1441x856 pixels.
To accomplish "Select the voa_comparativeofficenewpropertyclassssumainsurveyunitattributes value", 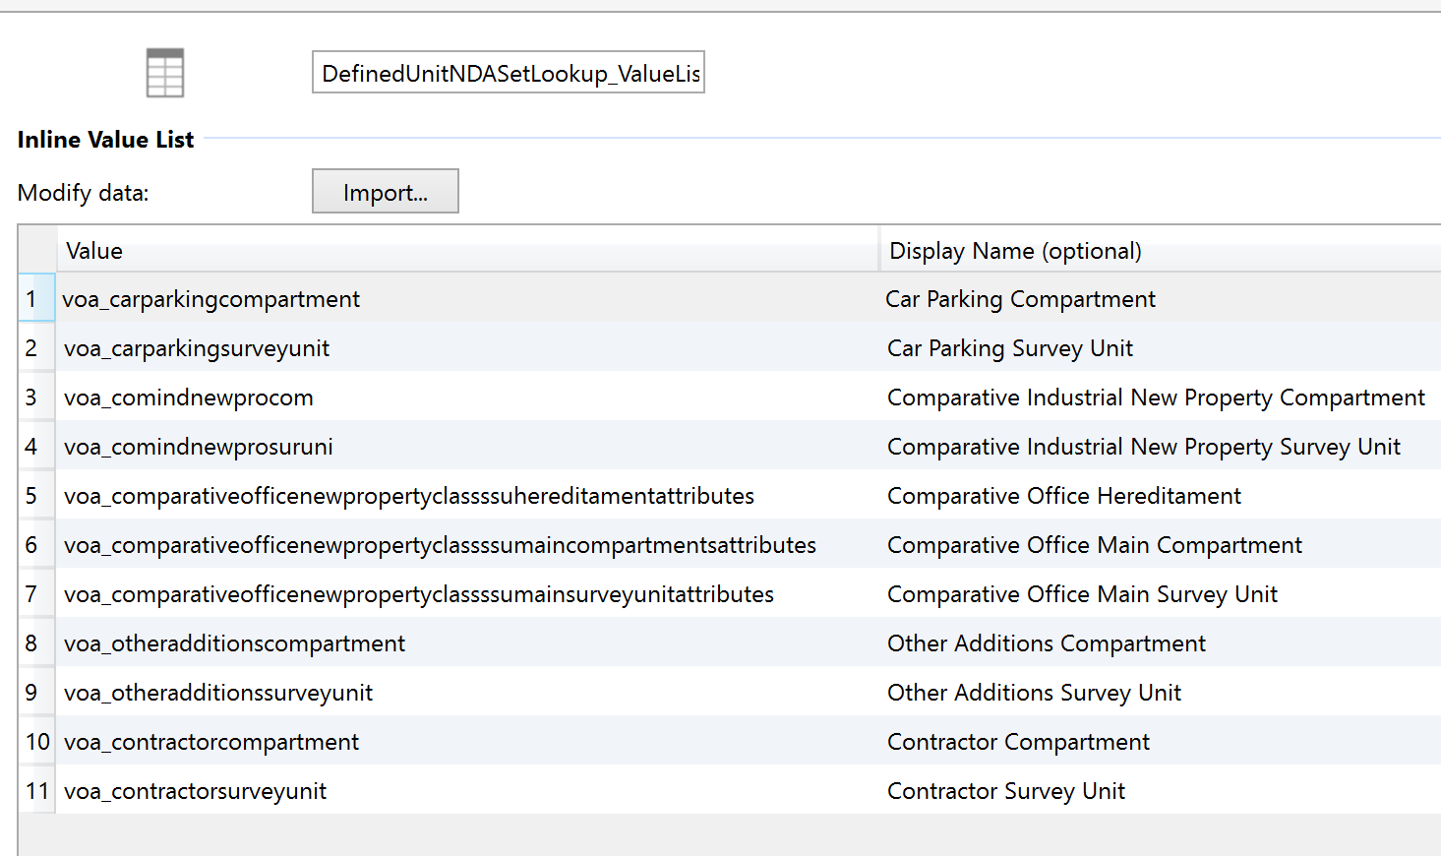I will pos(419,593).
